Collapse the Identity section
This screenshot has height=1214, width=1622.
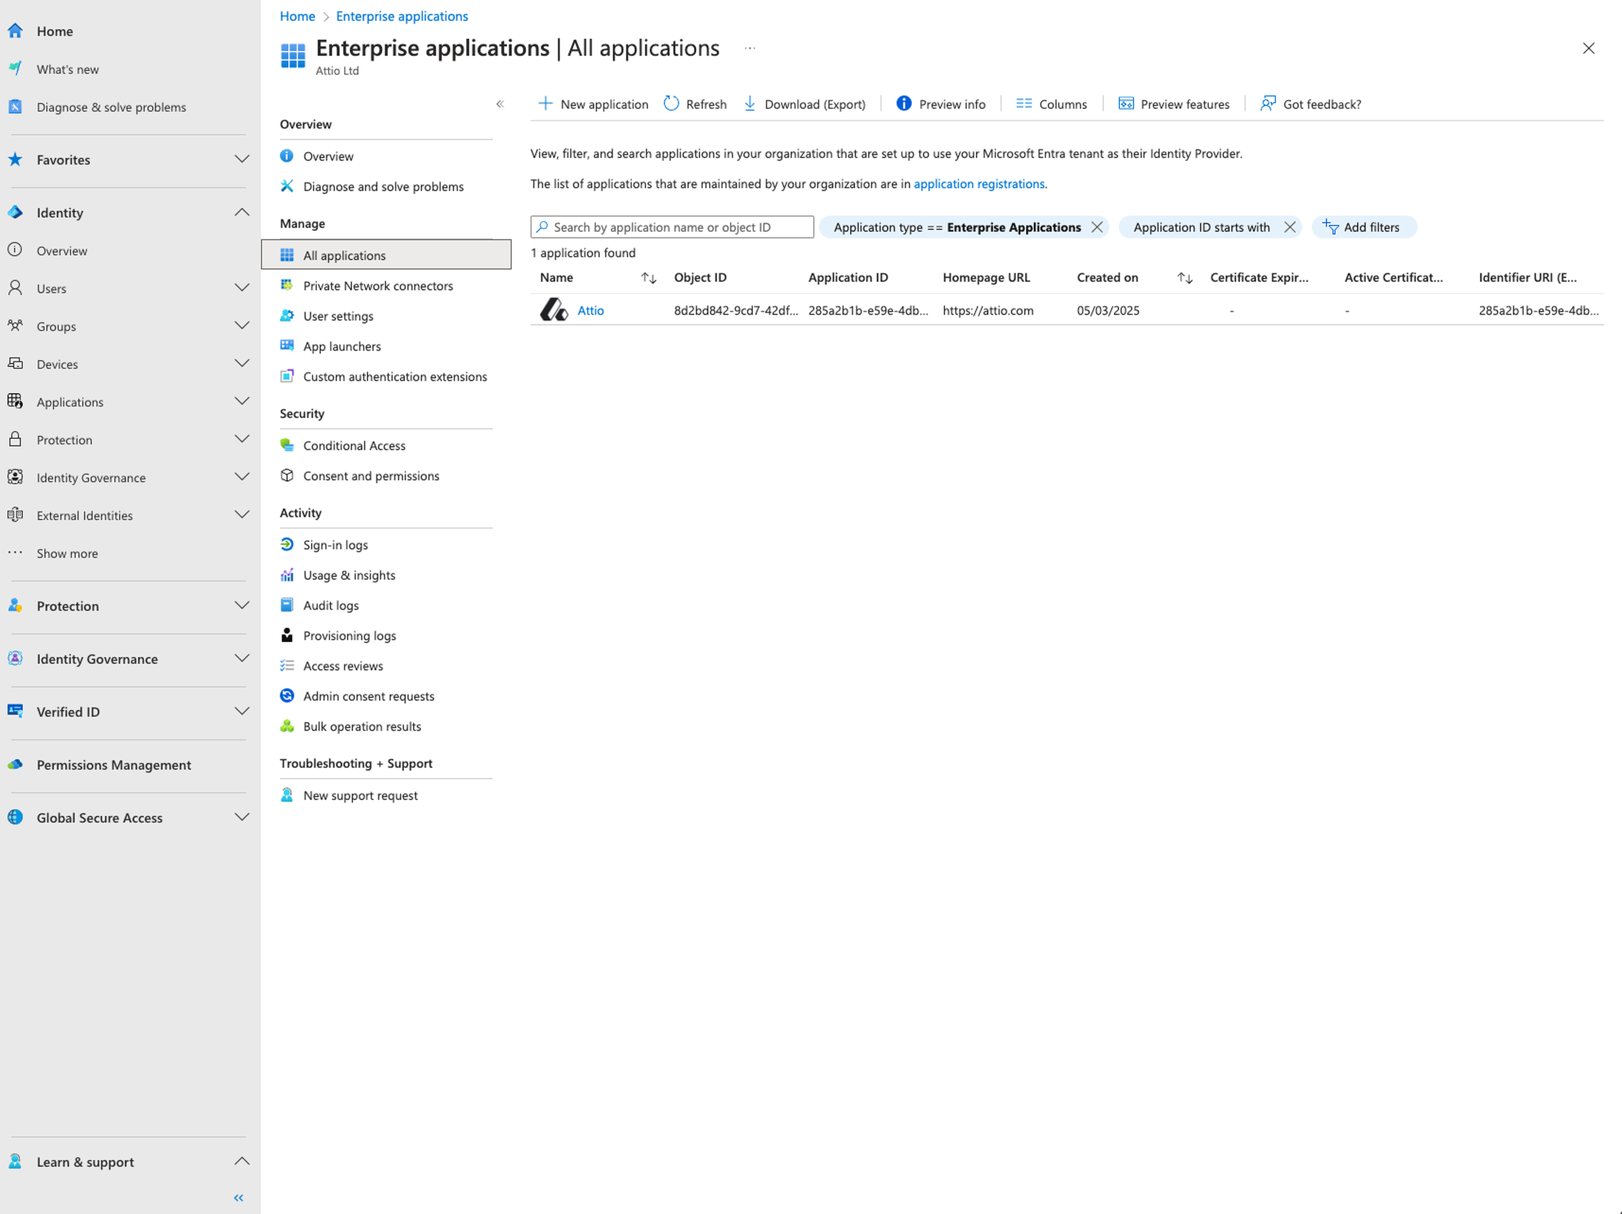[241, 212]
